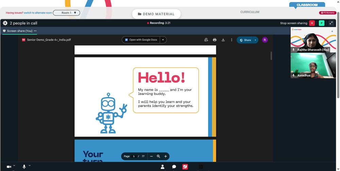The width and height of the screenshot is (340, 171).
Task: Click the mic icon on Aaradhya's tile
Action: pos(293,75)
